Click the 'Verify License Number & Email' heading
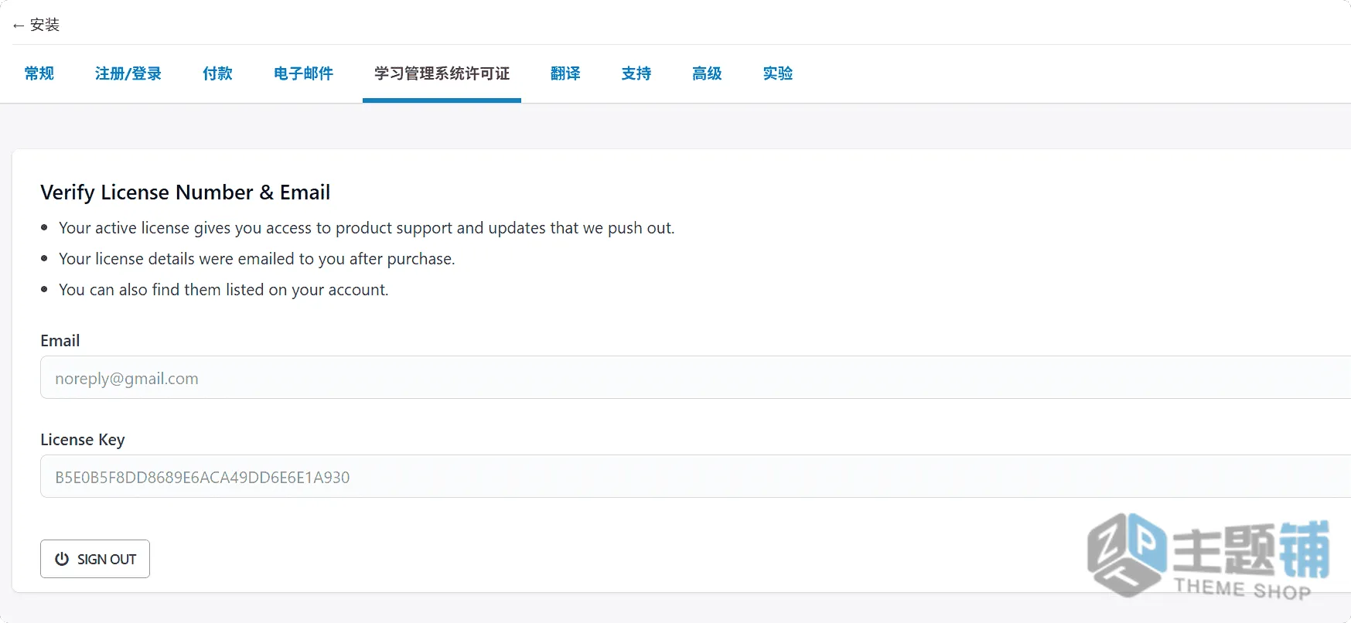This screenshot has width=1351, height=623. [x=186, y=192]
